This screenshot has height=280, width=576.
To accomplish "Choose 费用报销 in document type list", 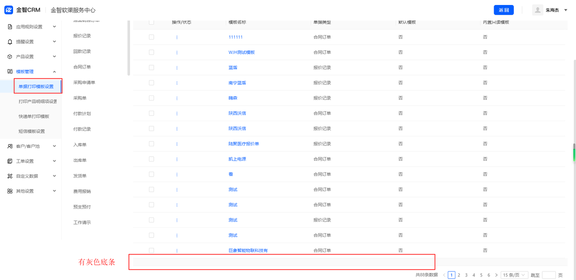I will 82,191.
